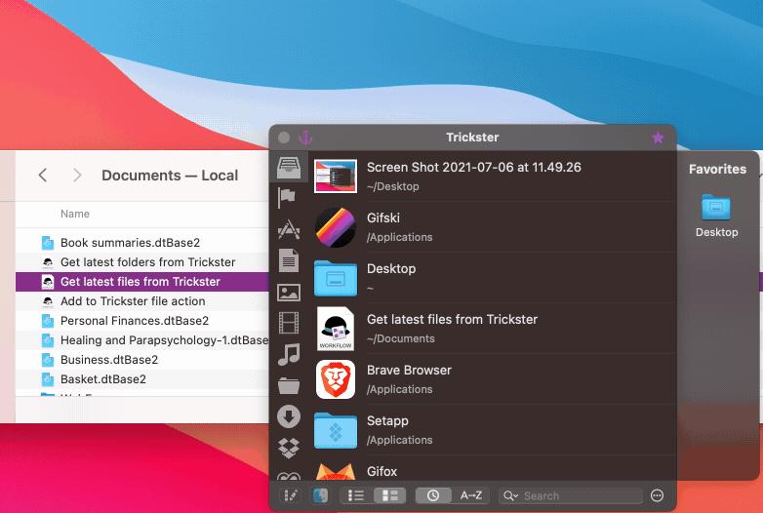
Task: Select 'Add to Trickster file action' in Finder
Action: pos(133,301)
